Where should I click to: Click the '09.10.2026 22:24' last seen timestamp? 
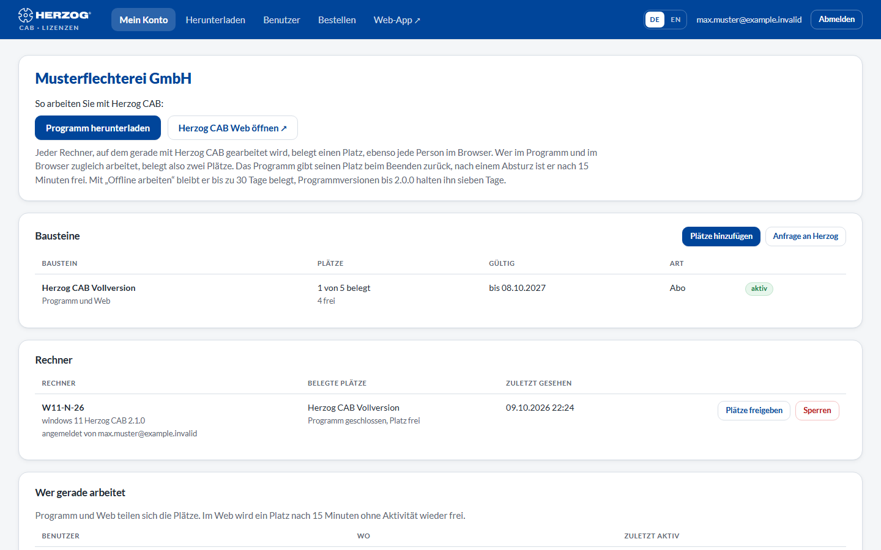pos(540,408)
